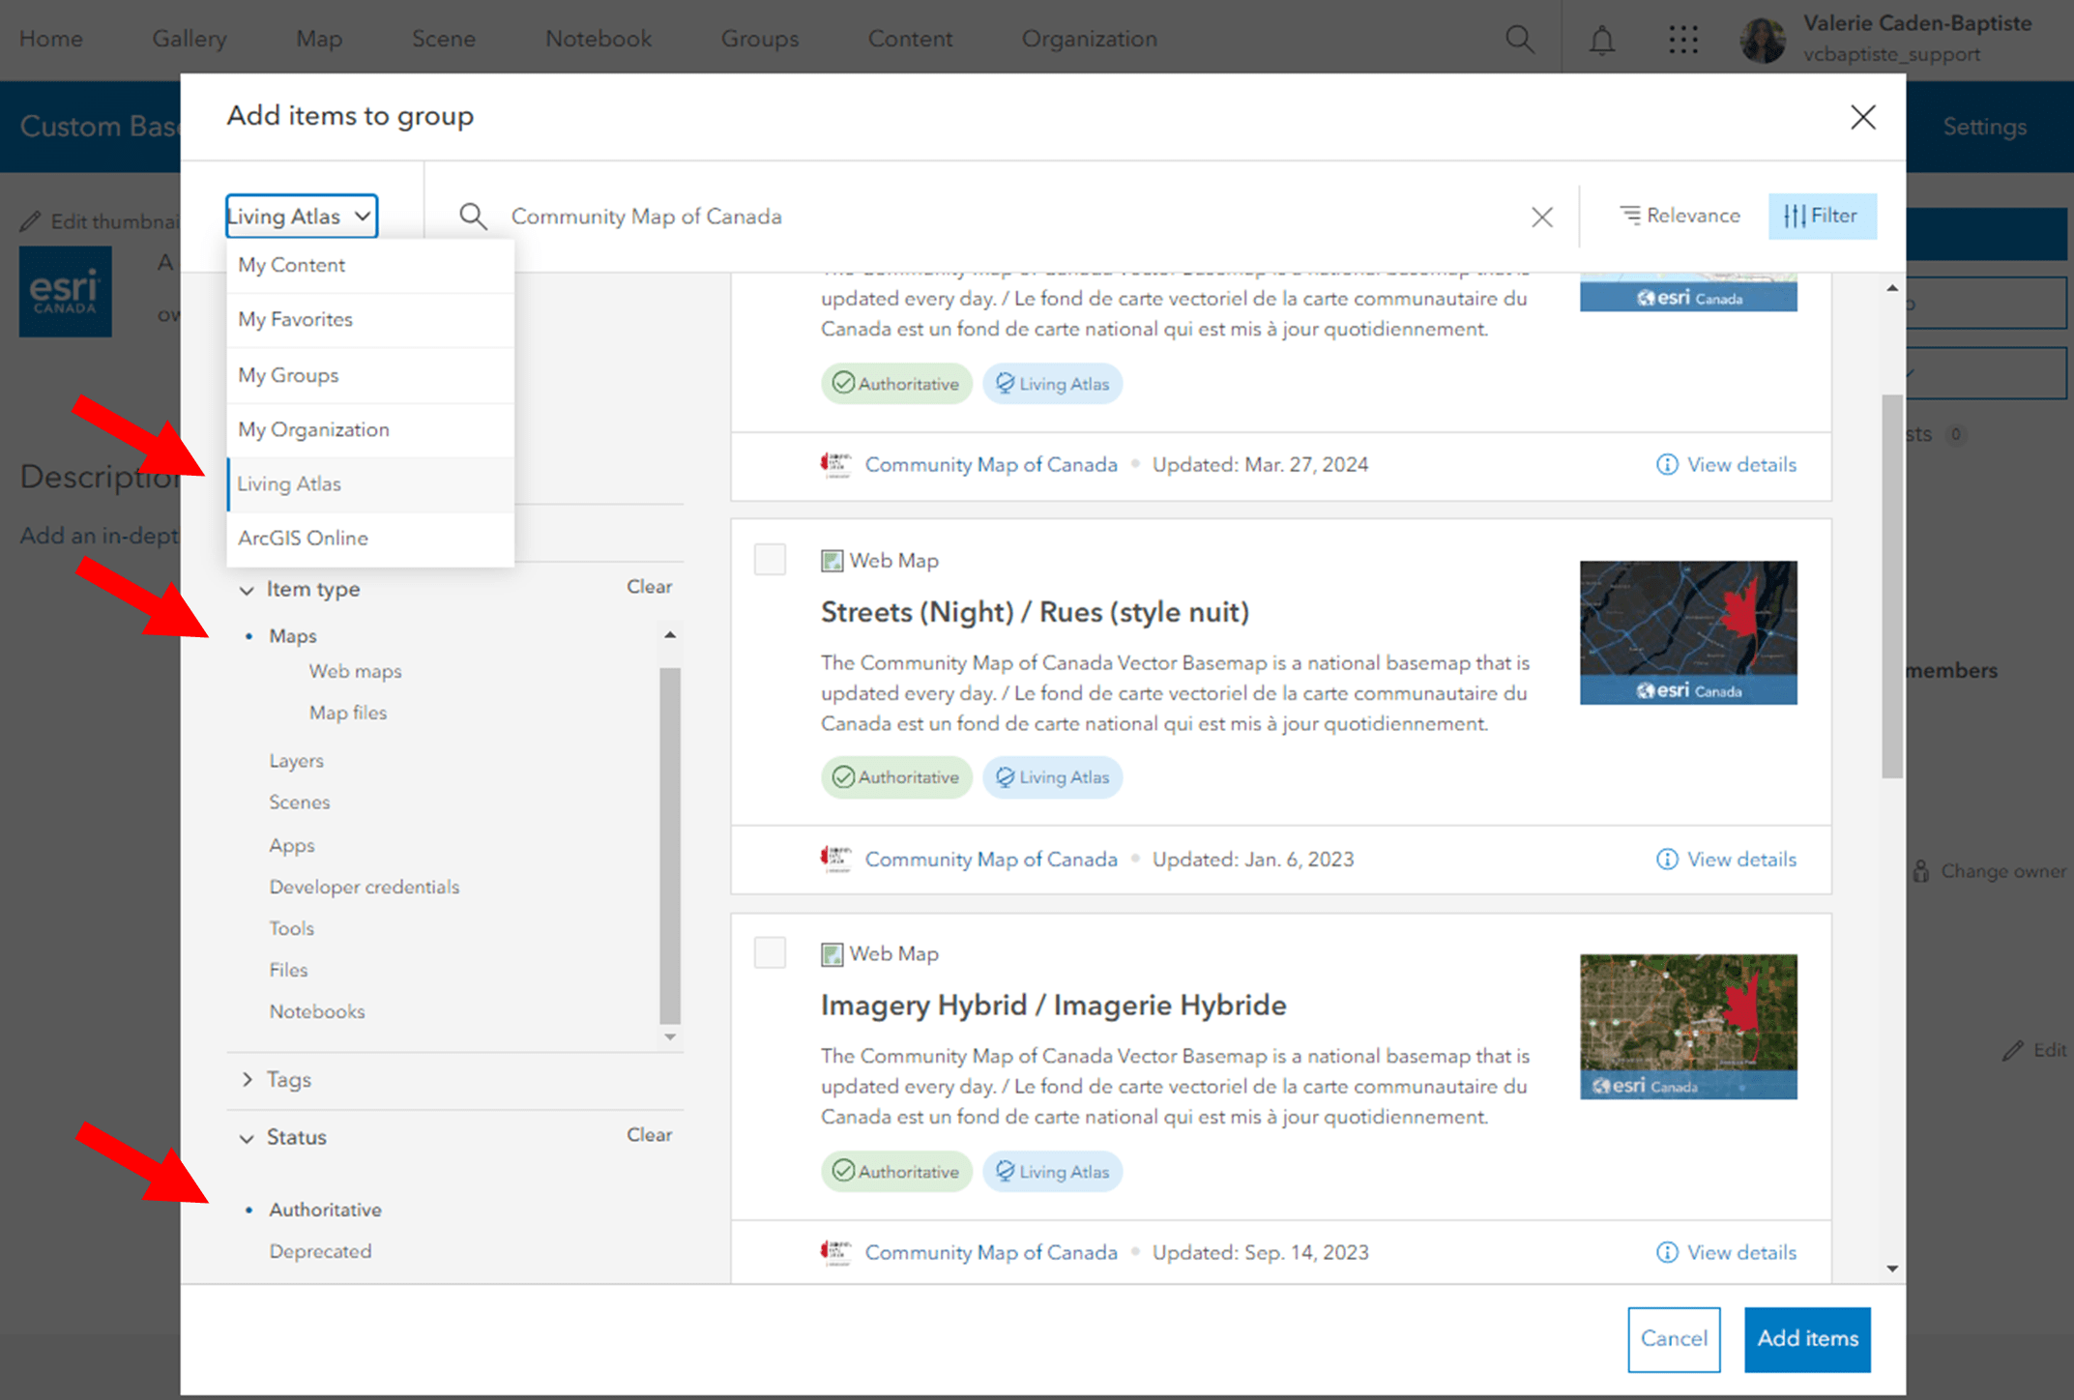Choose My Organization from the dropdown list

coord(369,429)
